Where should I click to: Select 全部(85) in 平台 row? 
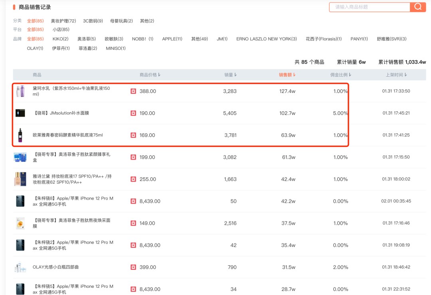(x=35, y=30)
